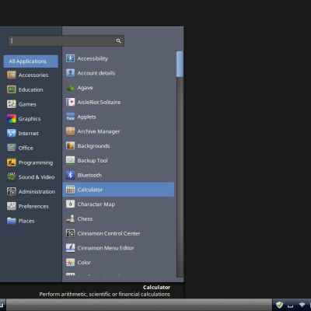This screenshot has height=311, width=311.
Task: Click the shield icon in system tray
Action: [279, 305]
